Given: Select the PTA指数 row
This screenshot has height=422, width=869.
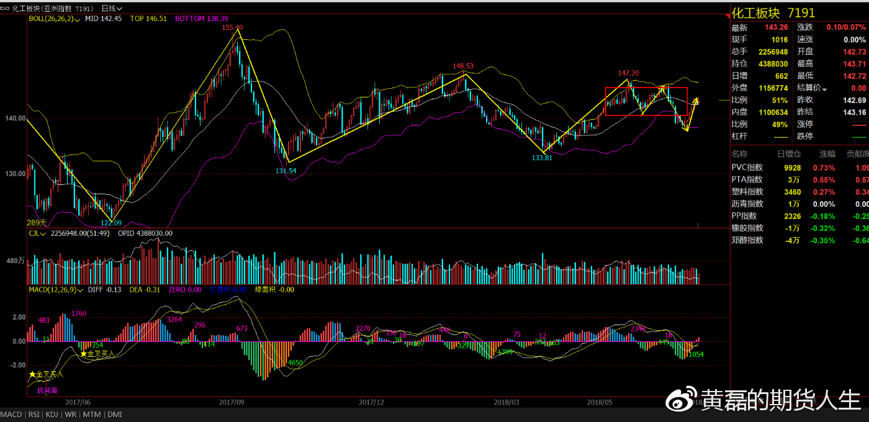Looking at the screenshot, I should click(799, 179).
